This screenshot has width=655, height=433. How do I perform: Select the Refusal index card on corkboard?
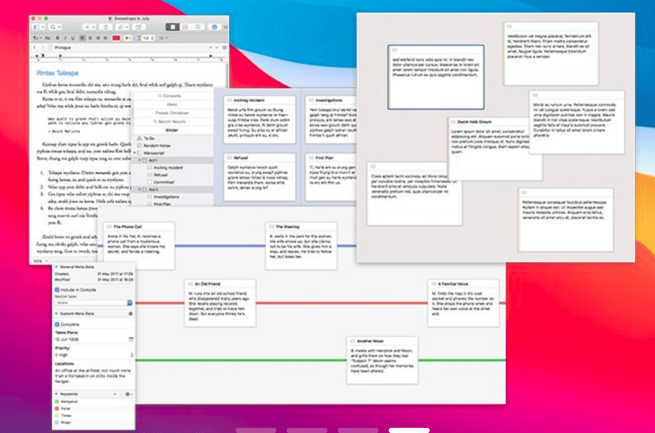click(259, 177)
